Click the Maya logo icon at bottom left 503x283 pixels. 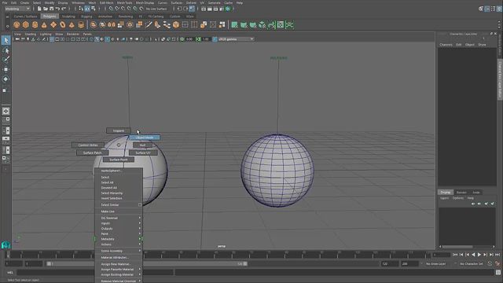coord(6,245)
